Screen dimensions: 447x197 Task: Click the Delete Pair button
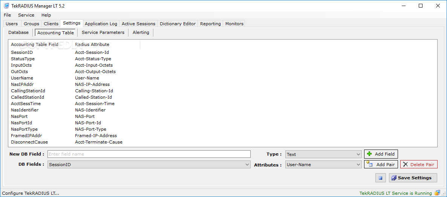point(419,165)
